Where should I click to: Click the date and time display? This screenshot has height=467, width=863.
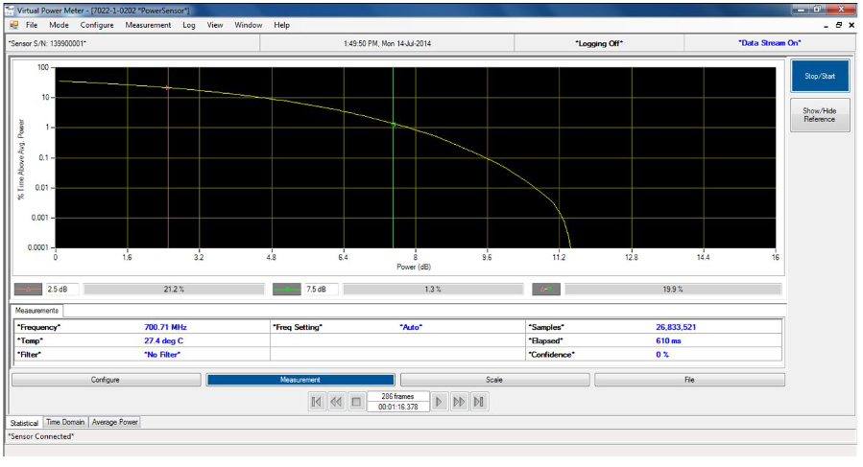coord(387,43)
